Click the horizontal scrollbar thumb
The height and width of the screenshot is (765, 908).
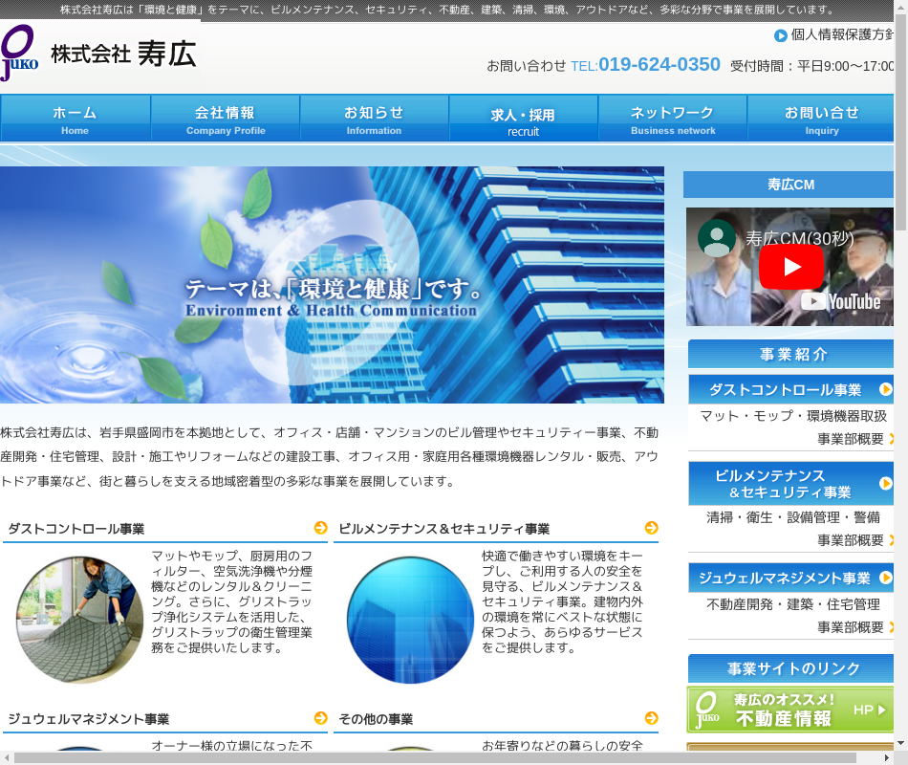coord(435,758)
